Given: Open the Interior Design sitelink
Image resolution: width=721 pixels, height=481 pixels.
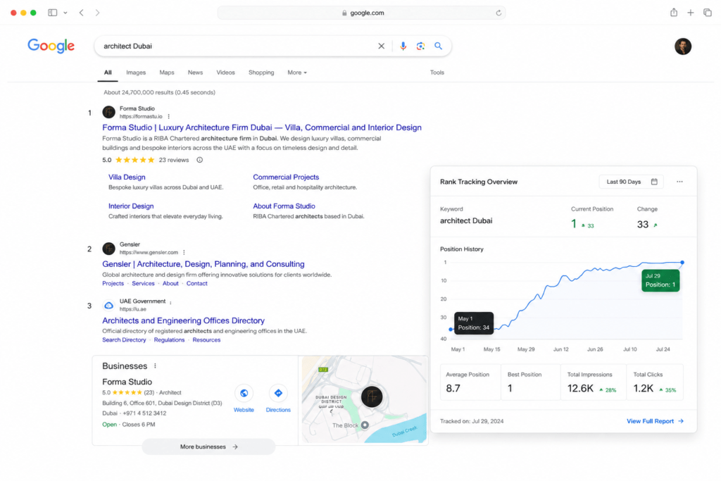Looking at the screenshot, I should click(131, 206).
